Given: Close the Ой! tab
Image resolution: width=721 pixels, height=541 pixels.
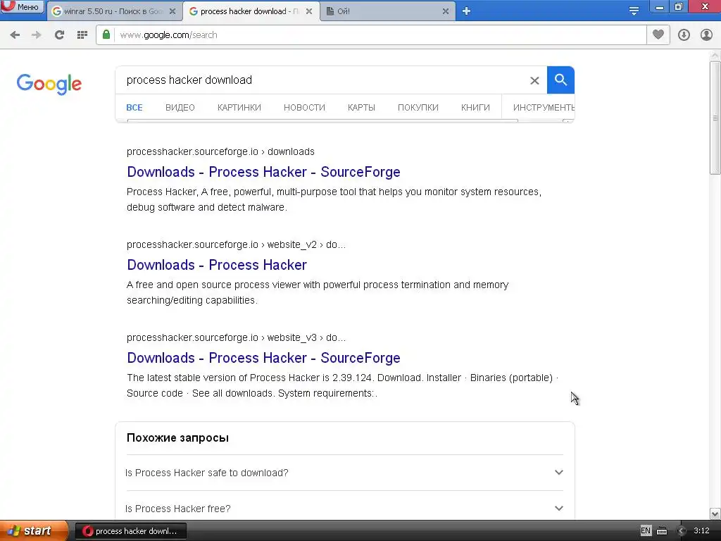Looking at the screenshot, I should [446, 11].
